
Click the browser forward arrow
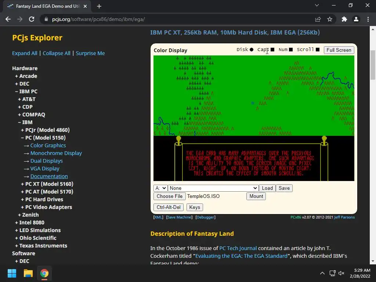[20, 19]
